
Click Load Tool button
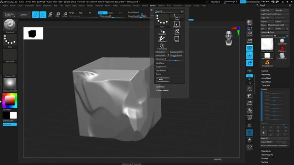267,10
